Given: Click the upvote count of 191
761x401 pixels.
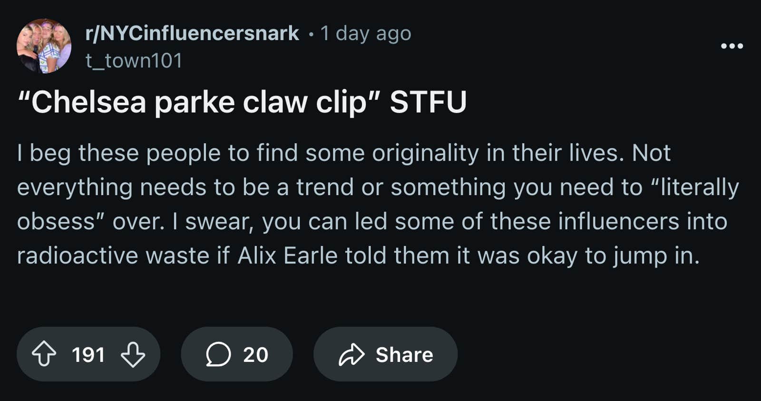Looking at the screenshot, I should tap(89, 354).
